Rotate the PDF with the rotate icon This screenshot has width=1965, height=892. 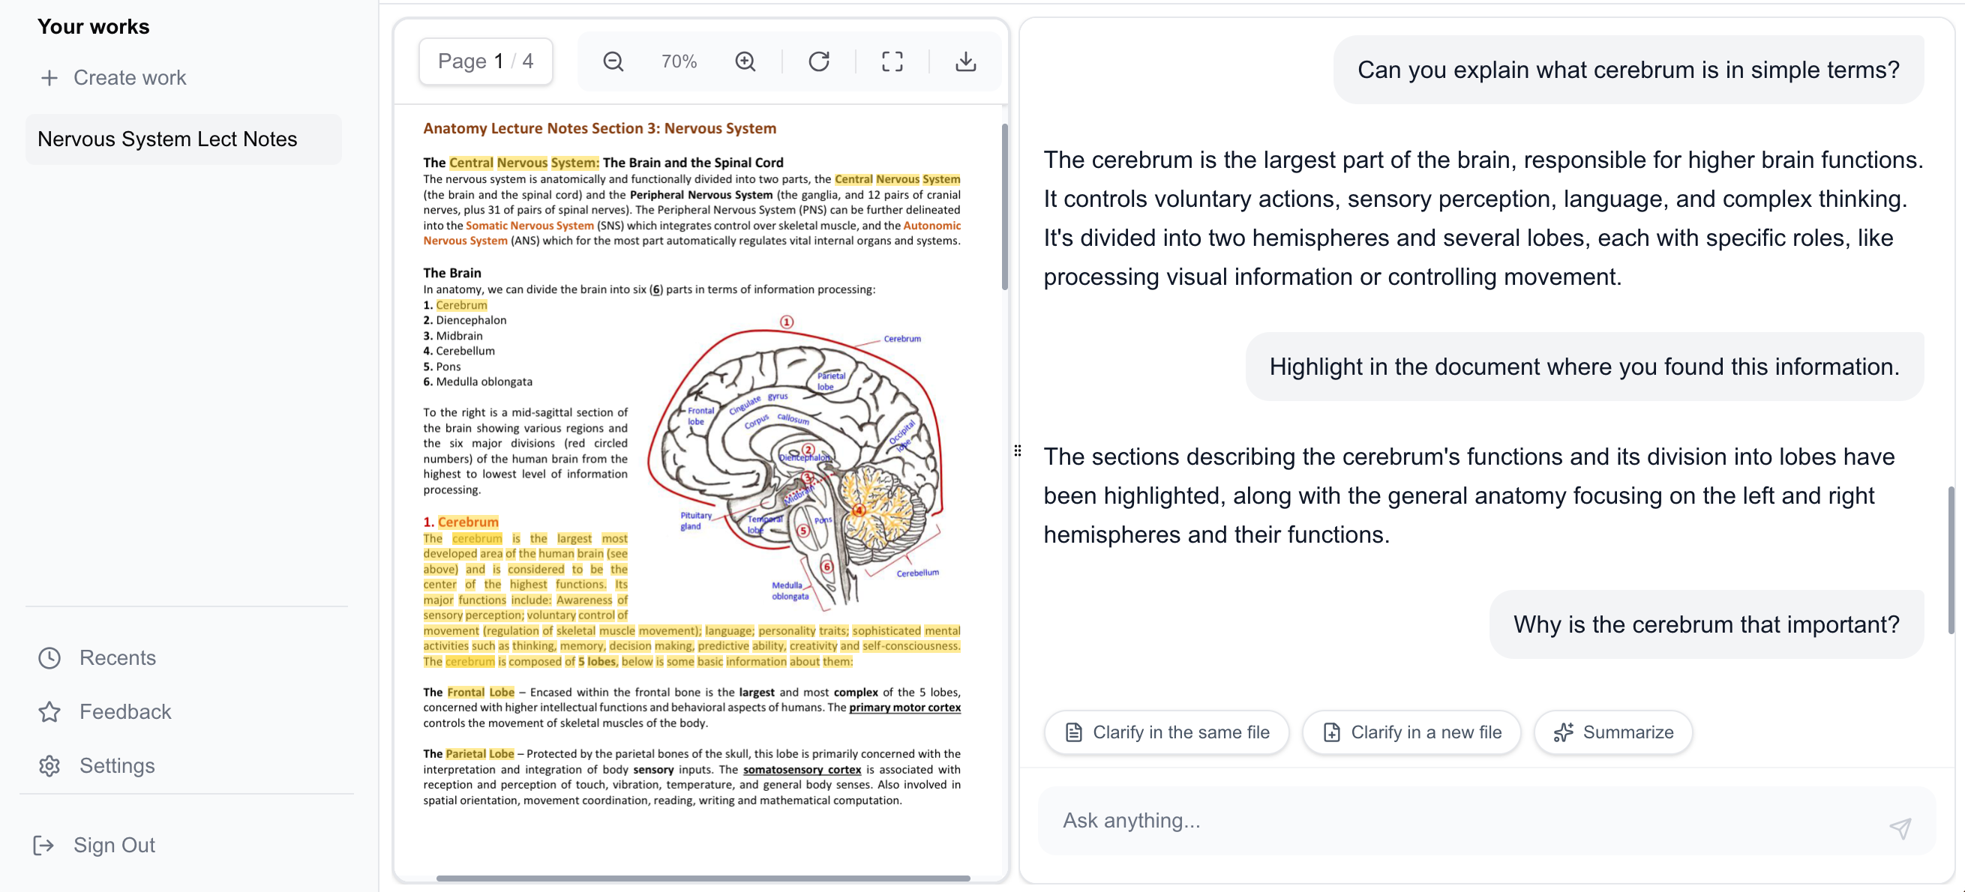point(818,61)
